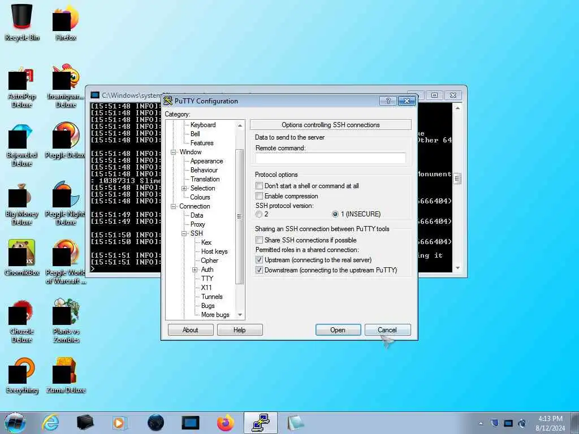Image resolution: width=579 pixels, height=434 pixels.
Task: Click command prompt window scrollbar thumb
Action: coord(457,179)
